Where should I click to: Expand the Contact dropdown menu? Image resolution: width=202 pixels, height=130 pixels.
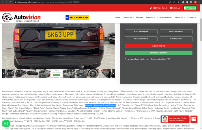(192, 18)
